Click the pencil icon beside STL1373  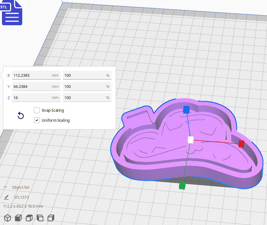click(6, 197)
